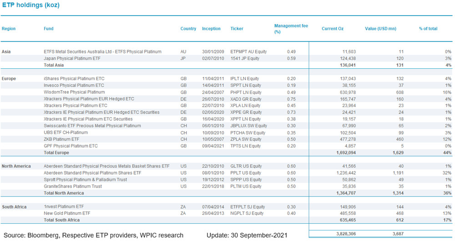Click the Total South Africa row label
455x241 pixels.
[x=61, y=220]
